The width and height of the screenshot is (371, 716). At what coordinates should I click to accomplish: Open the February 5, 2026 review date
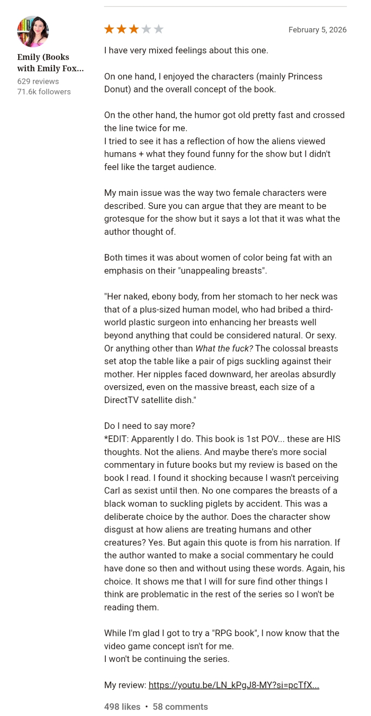pyautogui.click(x=317, y=30)
